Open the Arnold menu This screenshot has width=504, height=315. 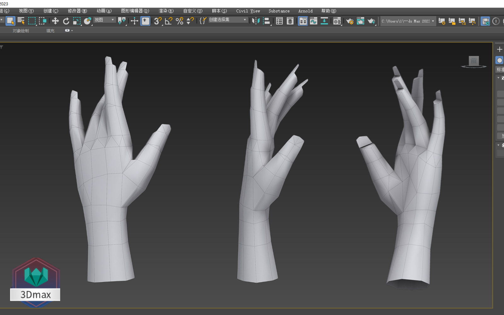305,11
